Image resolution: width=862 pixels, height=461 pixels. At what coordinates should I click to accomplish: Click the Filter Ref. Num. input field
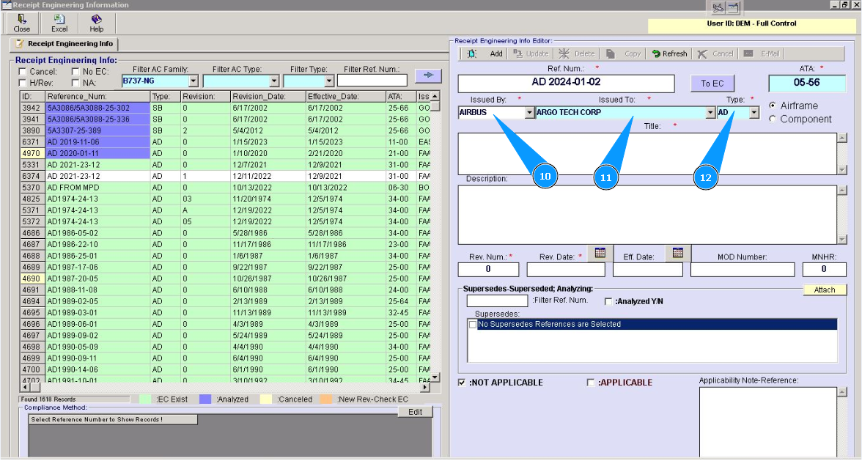pyautogui.click(x=372, y=81)
